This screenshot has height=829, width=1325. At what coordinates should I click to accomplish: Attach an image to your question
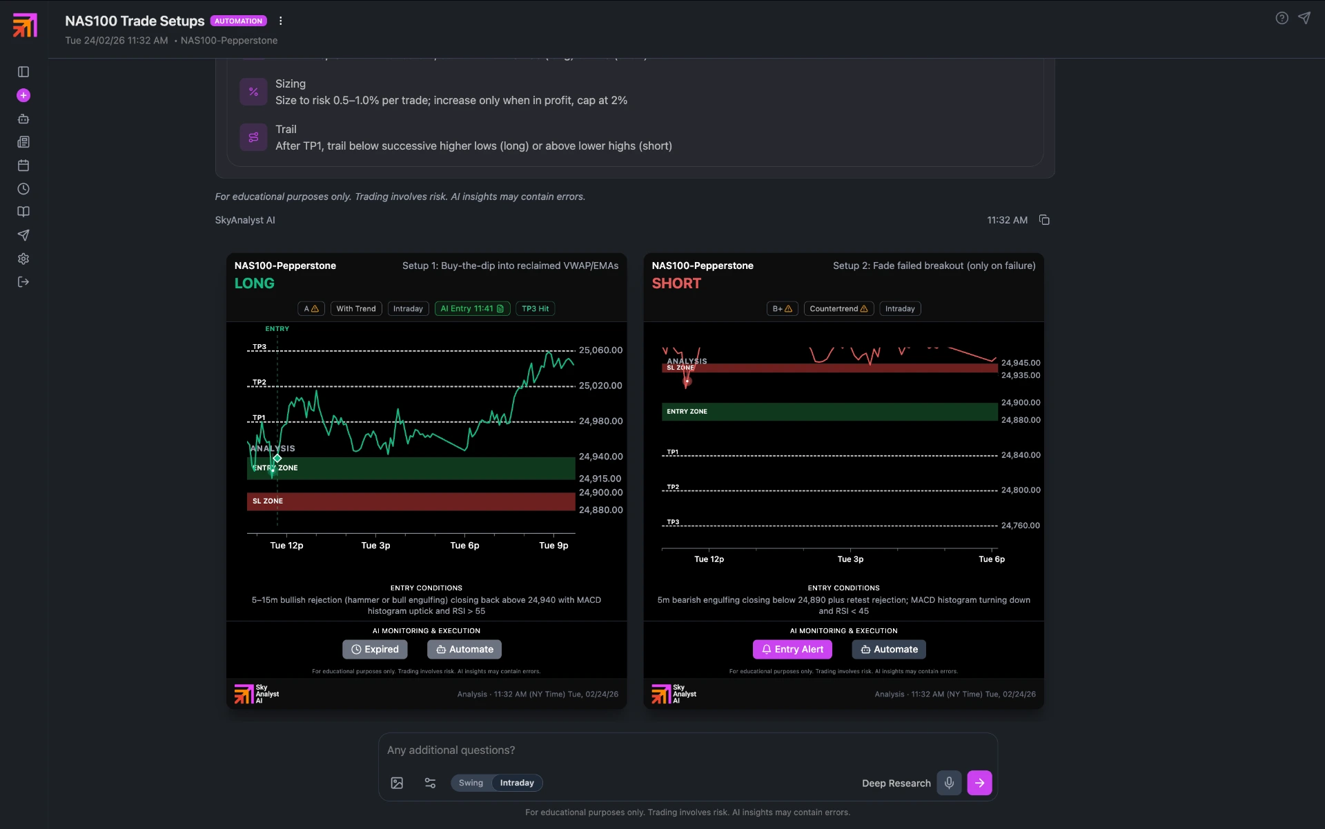pos(397,783)
